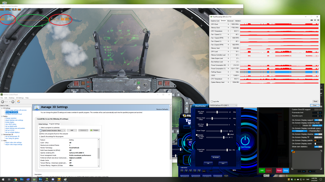Open the Digital Combat Simulator program dropdown
Viewport: 325px width, 182px height.
[x=52, y=131]
